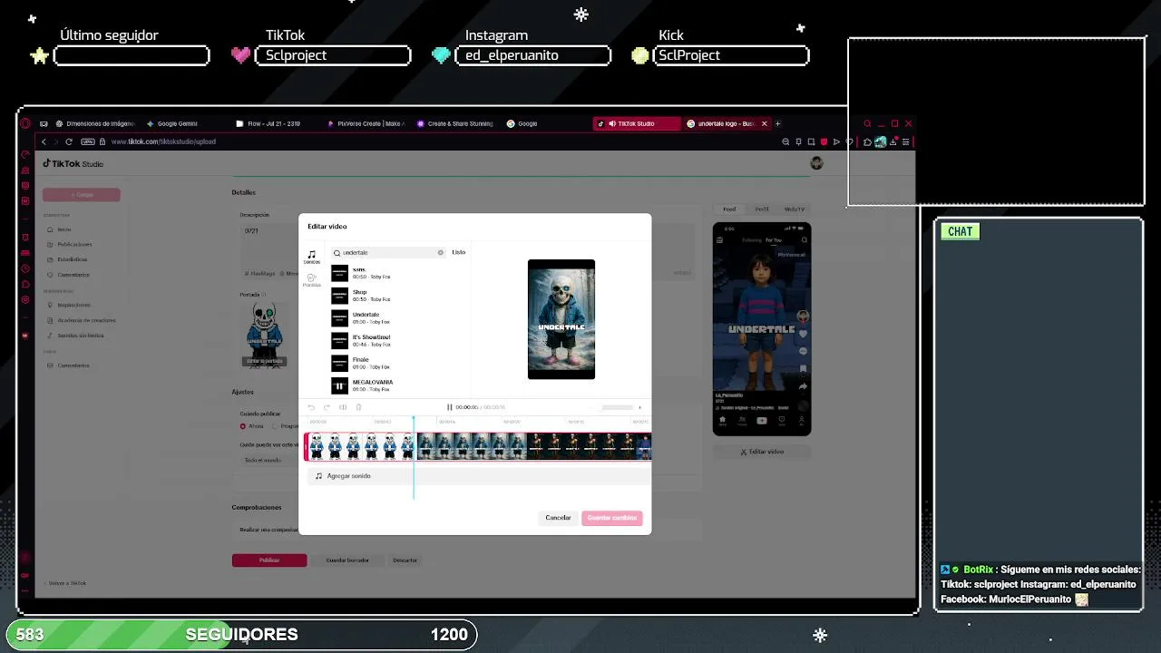Switch to the PixVerse Create tab
The width and height of the screenshot is (1161, 653).
365,123
